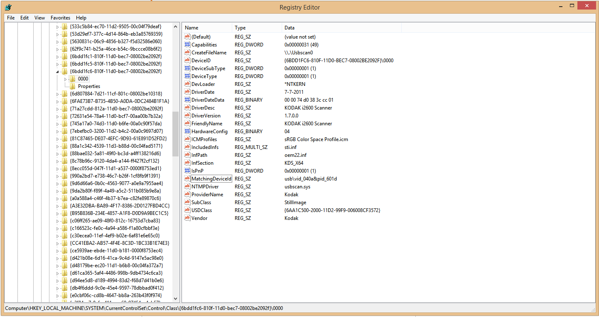599x317 pixels.
Task: Open the File menu
Action: 11,18
